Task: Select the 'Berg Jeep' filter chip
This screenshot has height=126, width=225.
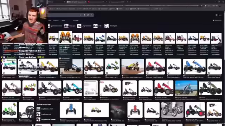Action: tap(70, 26)
